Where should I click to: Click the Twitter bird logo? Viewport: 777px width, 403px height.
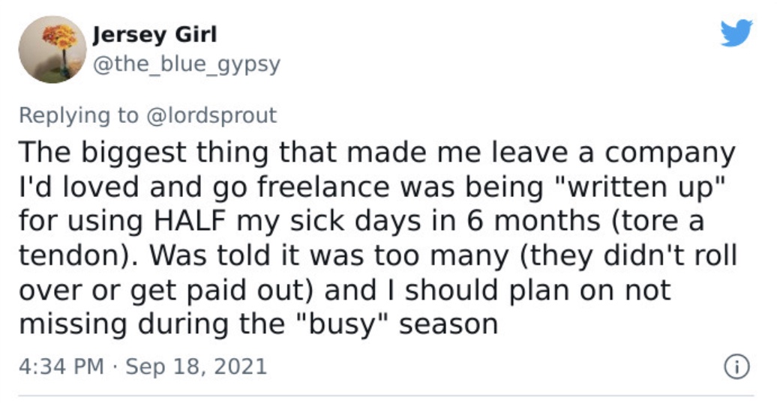736,33
